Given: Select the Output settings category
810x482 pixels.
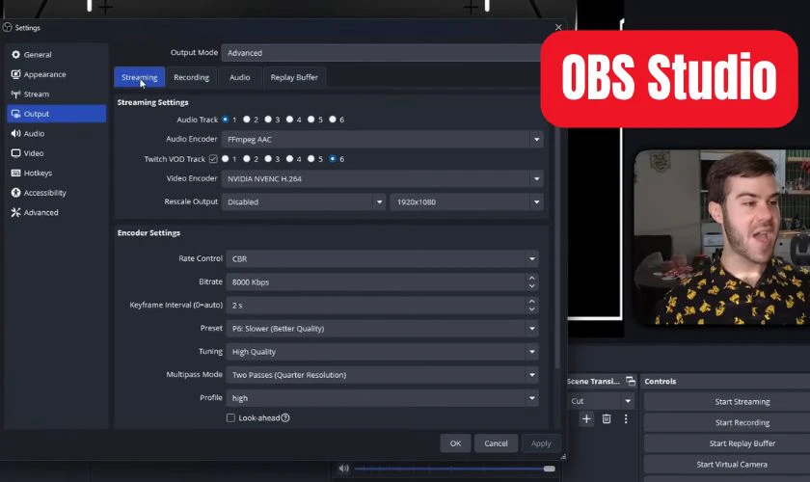Looking at the screenshot, I should point(56,114).
